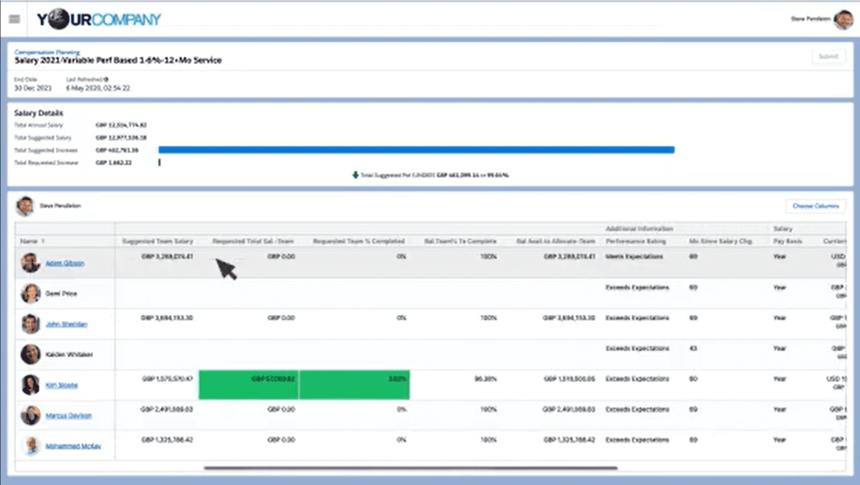This screenshot has height=485, width=860.
Task: Click the Last Refreshed info icon
Action: [106, 80]
